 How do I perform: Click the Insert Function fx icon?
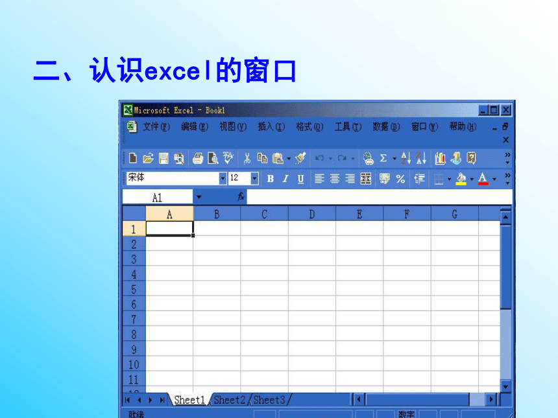(x=241, y=196)
